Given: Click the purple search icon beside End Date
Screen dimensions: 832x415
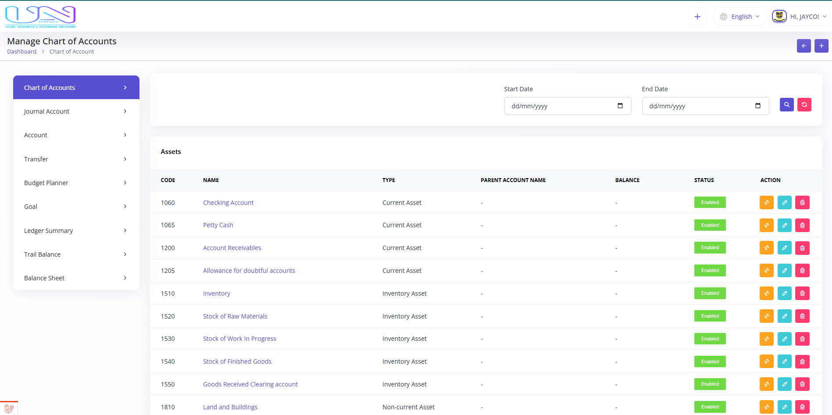Looking at the screenshot, I should coord(786,105).
